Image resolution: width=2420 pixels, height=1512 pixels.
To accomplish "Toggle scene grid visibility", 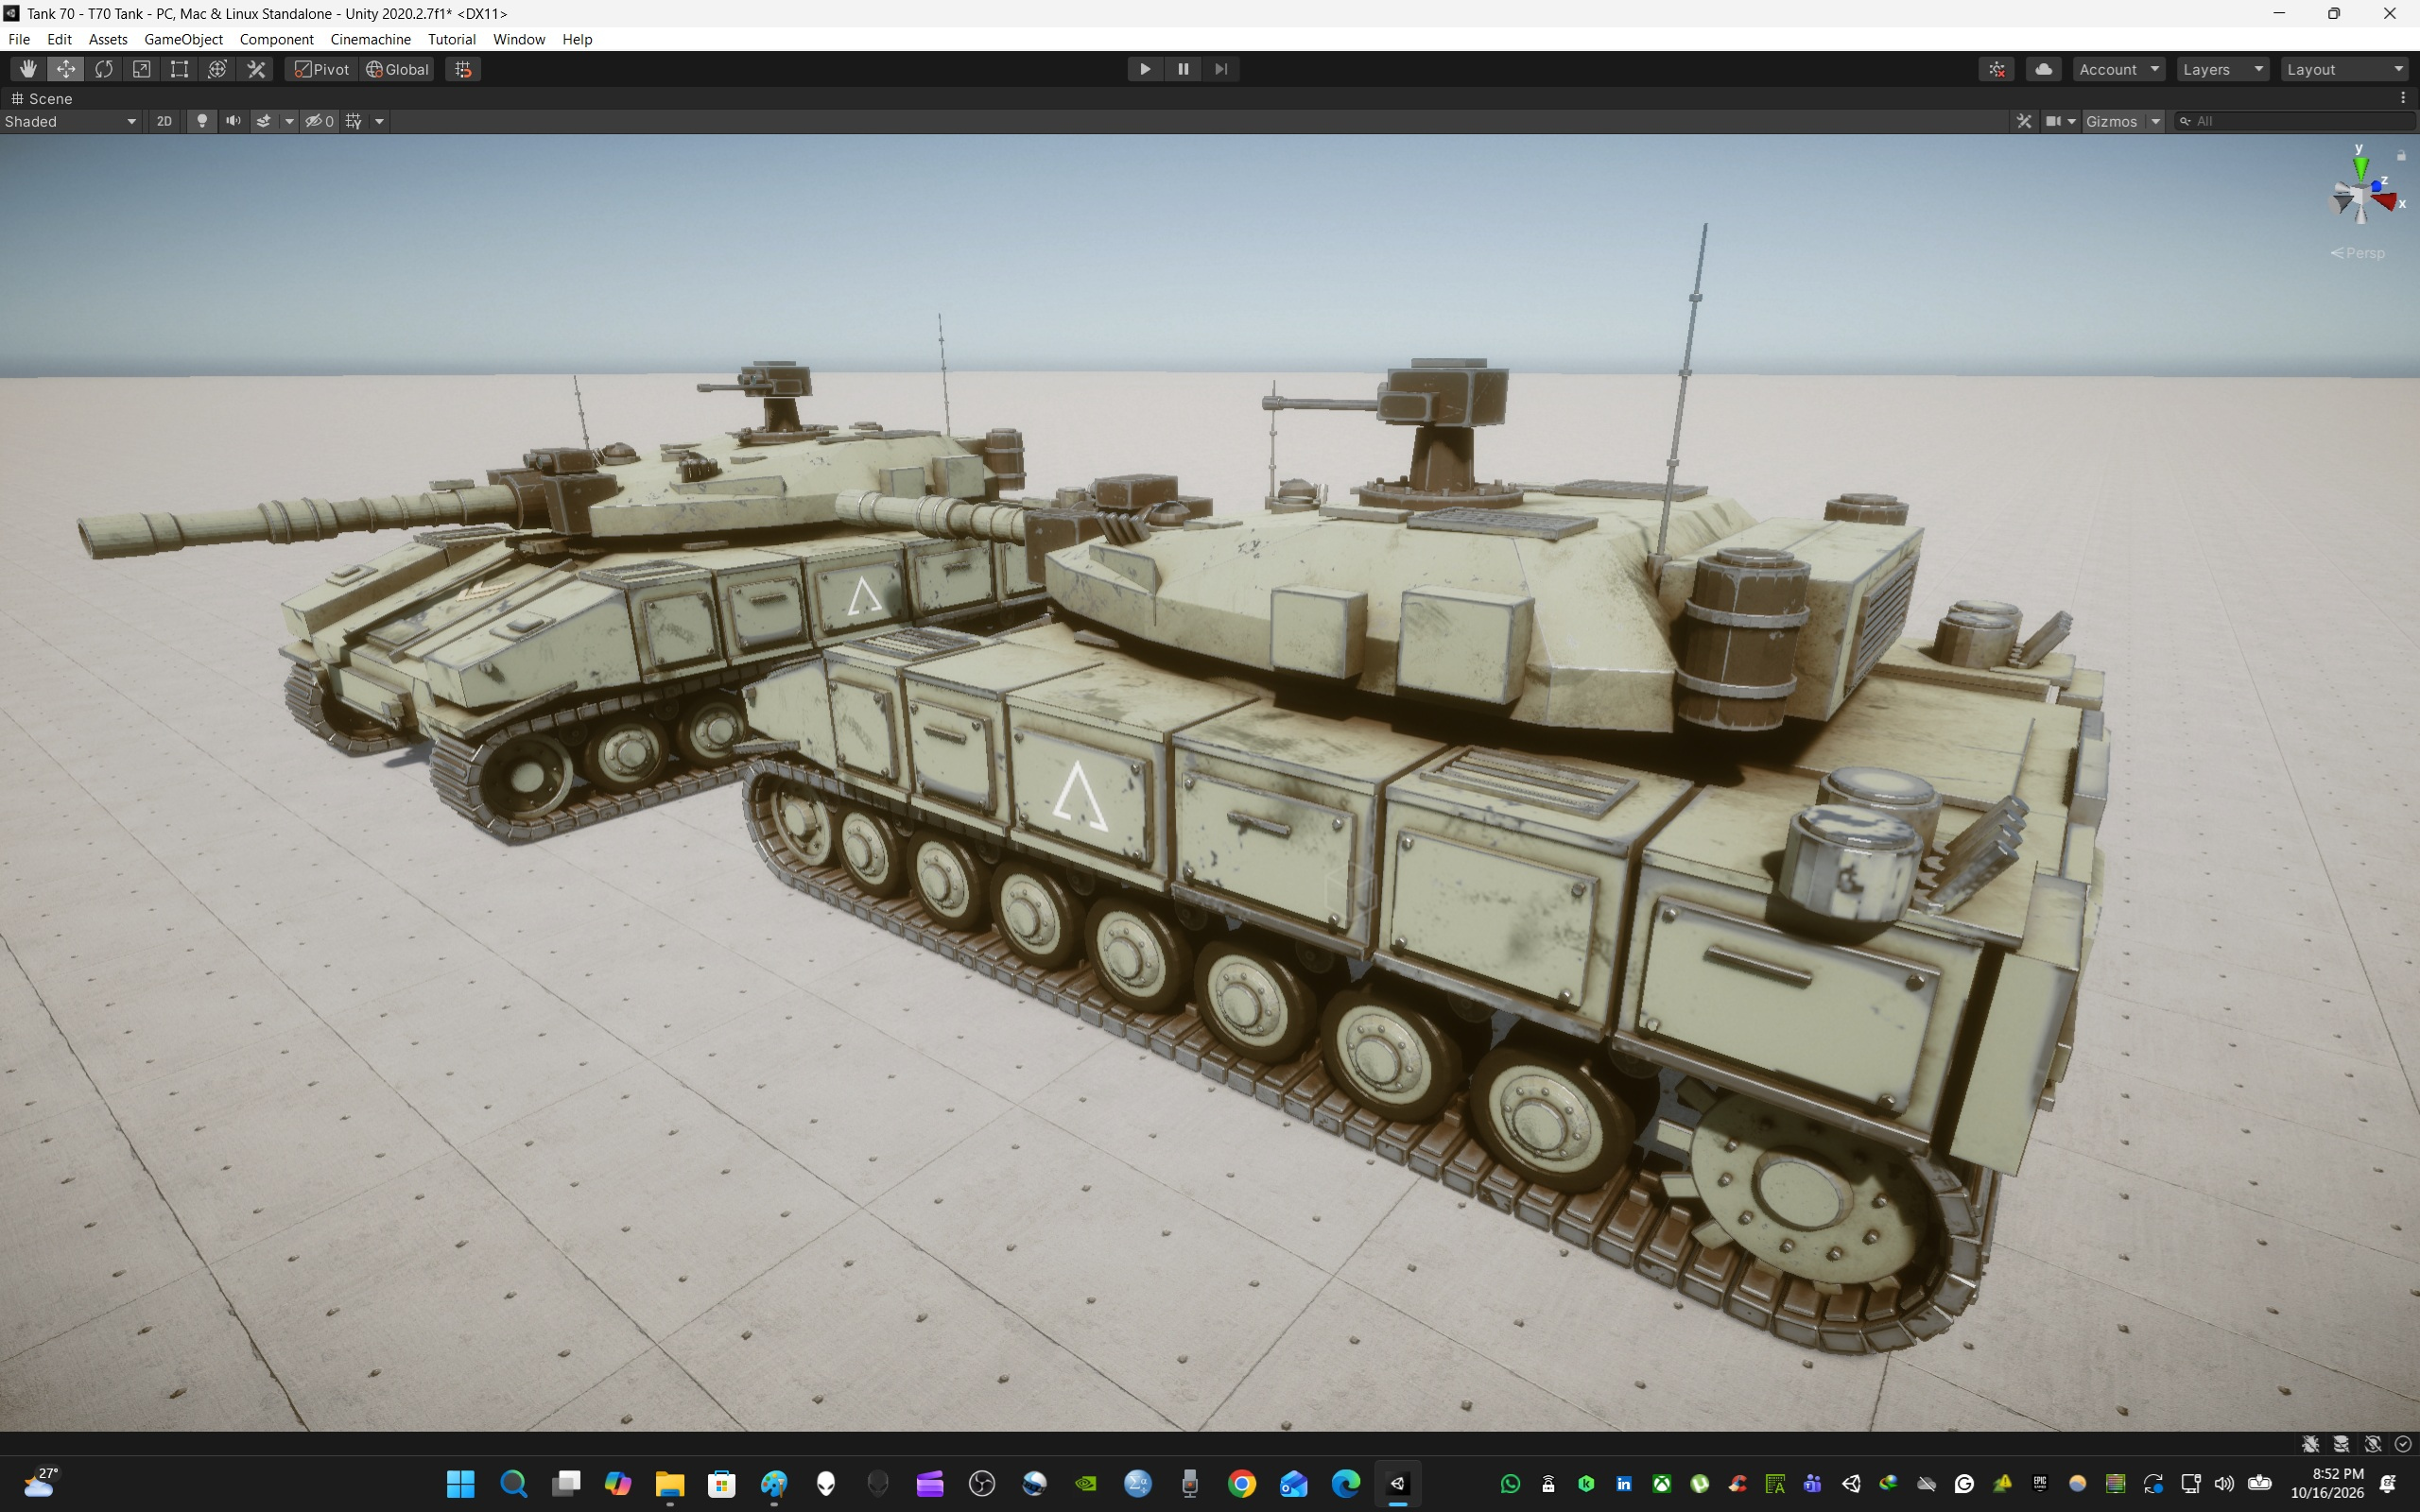I will [354, 121].
